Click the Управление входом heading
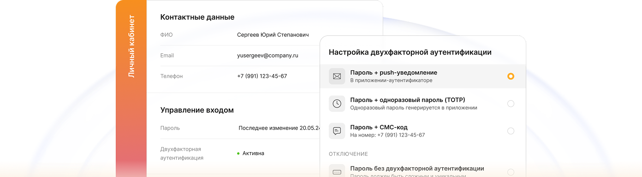The width and height of the screenshot is (642, 177). tap(197, 110)
